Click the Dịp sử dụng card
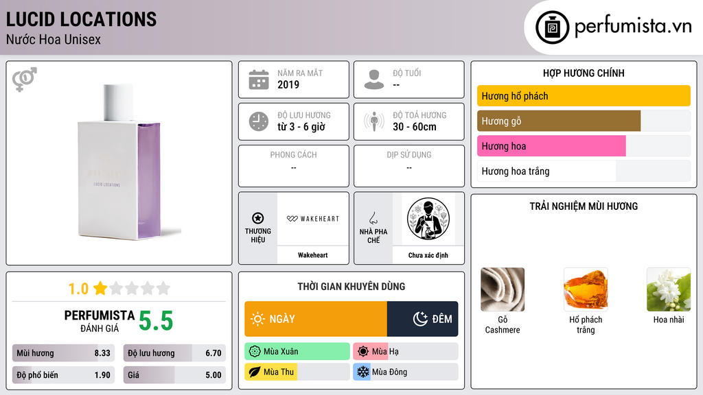703x395 pixels. [409, 166]
